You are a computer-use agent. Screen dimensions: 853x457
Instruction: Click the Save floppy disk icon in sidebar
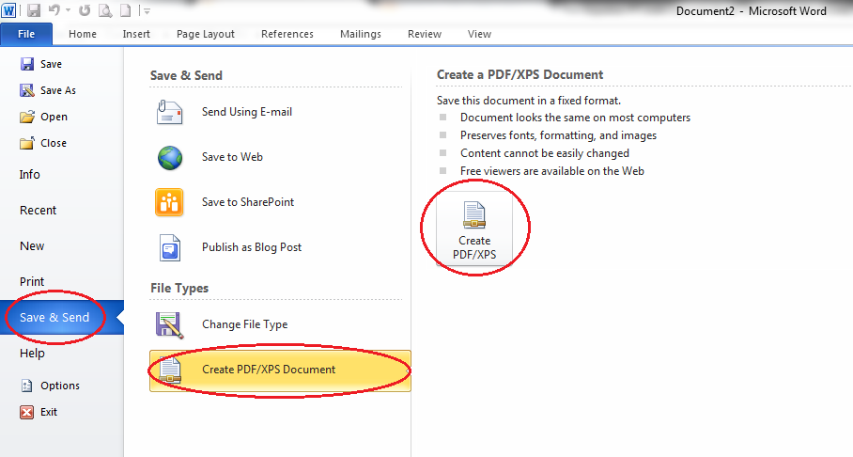click(27, 64)
